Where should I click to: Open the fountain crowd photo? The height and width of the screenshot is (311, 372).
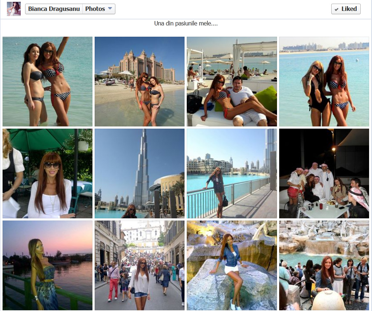coord(324,265)
